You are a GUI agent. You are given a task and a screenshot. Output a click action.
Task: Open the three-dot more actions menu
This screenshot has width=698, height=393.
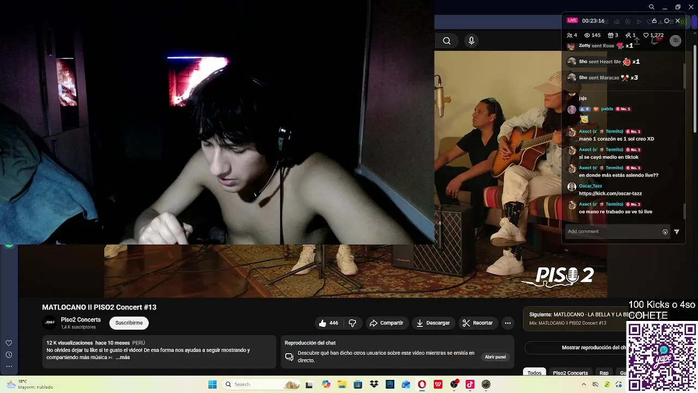(x=508, y=323)
